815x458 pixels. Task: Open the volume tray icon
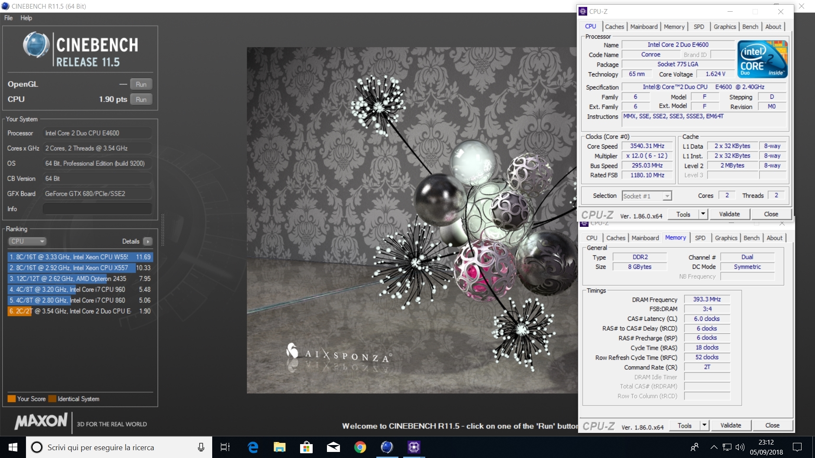[740, 447]
